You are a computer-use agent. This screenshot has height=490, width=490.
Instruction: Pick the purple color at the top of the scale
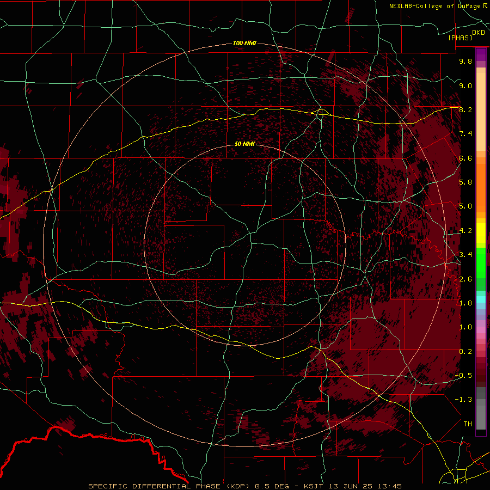click(481, 54)
